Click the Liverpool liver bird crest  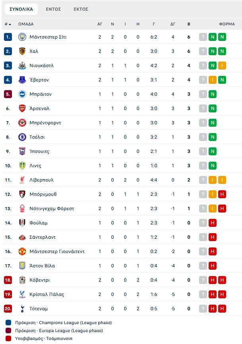tap(22, 180)
